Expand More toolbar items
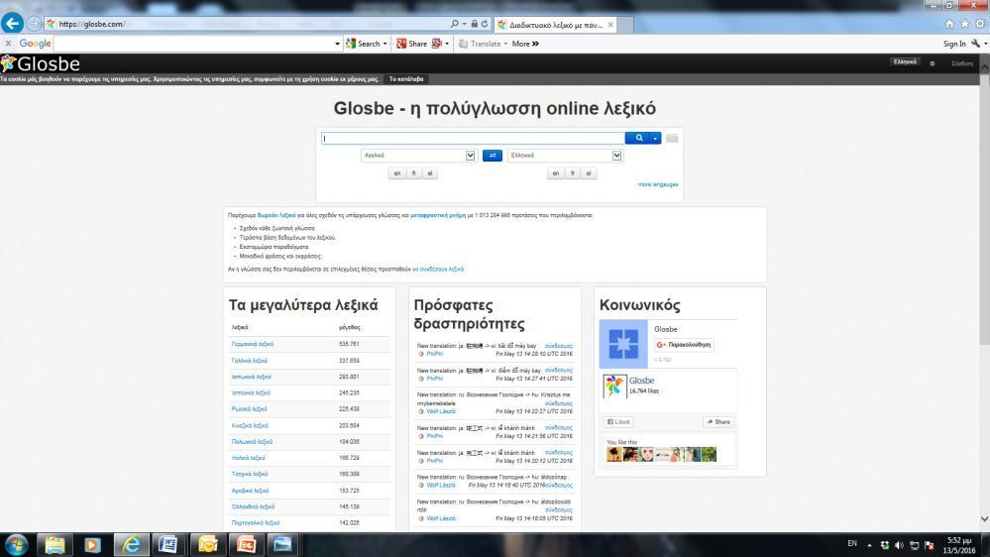990x557 pixels. [x=525, y=44]
